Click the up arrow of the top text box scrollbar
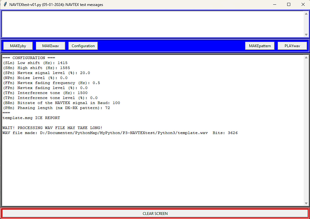Screen dimensions: 310x219 pyautogui.click(x=306, y=14)
